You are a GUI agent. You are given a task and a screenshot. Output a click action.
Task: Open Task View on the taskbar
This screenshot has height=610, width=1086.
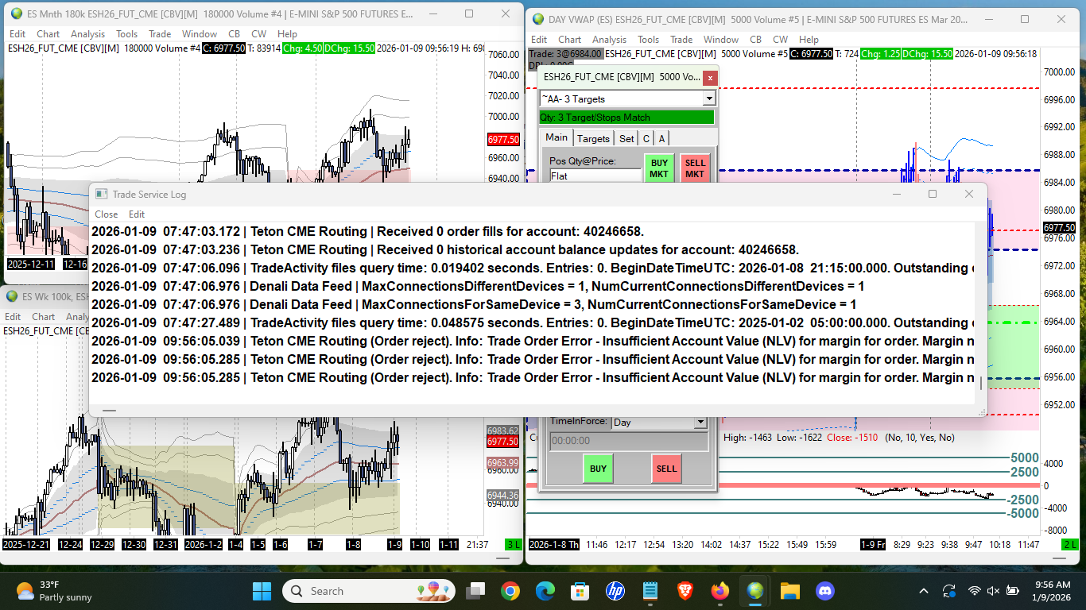[x=475, y=591]
